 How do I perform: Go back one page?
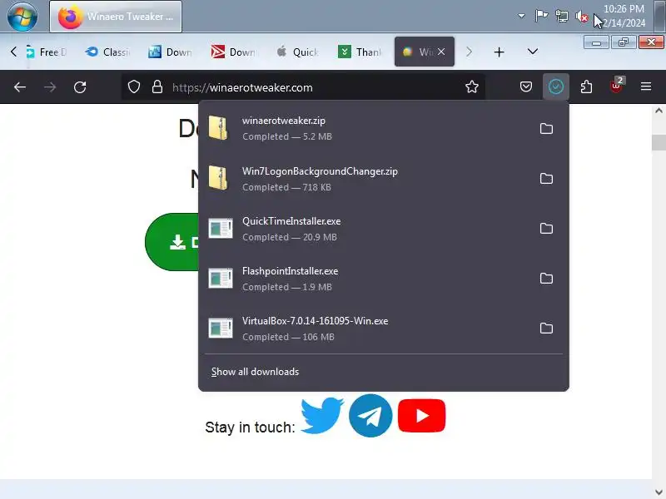click(x=20, y=87)
